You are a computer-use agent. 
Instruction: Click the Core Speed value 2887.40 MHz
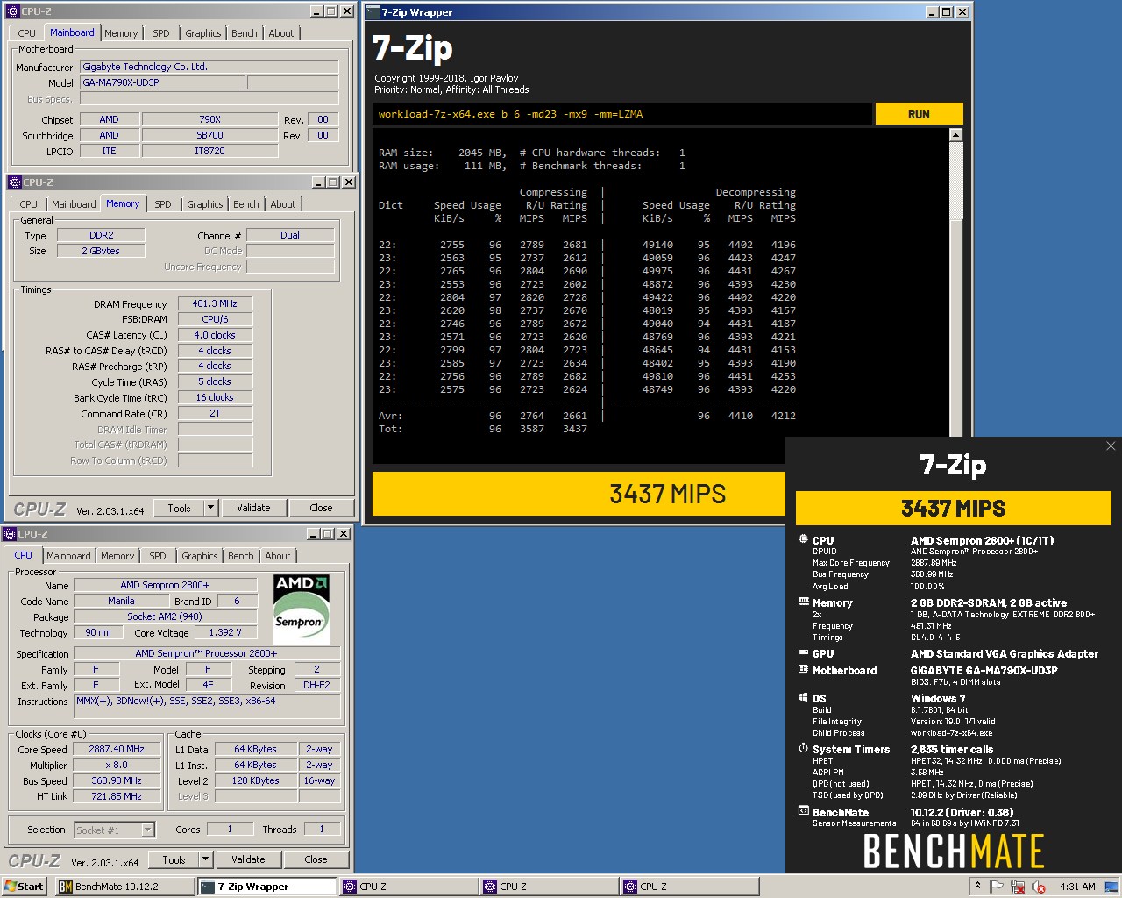coord(117,749)
